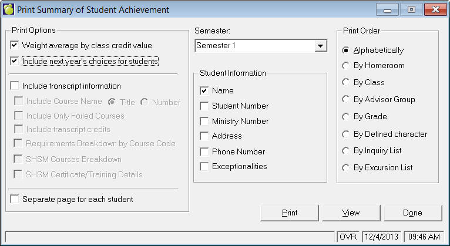Enable Include transcript information checkbox
Image resolution: width=450 pixels, height=246 pixels.
[15, 86]
